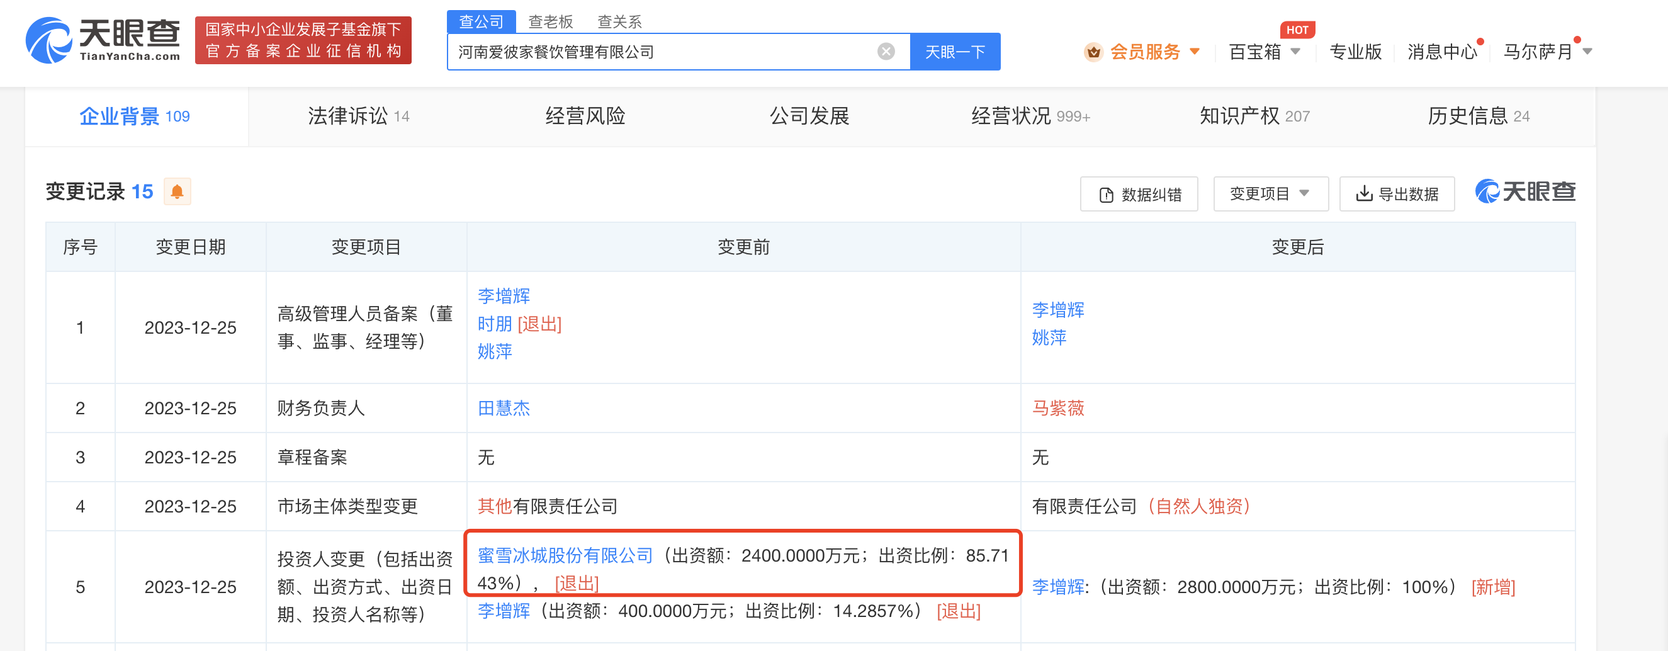The width and height of the screenshot is (1668, 651).
Task: Expand the 百宝箱 dropdown arrow
Action: [x=1295, y=52]
